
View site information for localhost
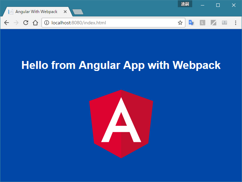[x=47, y=23]
